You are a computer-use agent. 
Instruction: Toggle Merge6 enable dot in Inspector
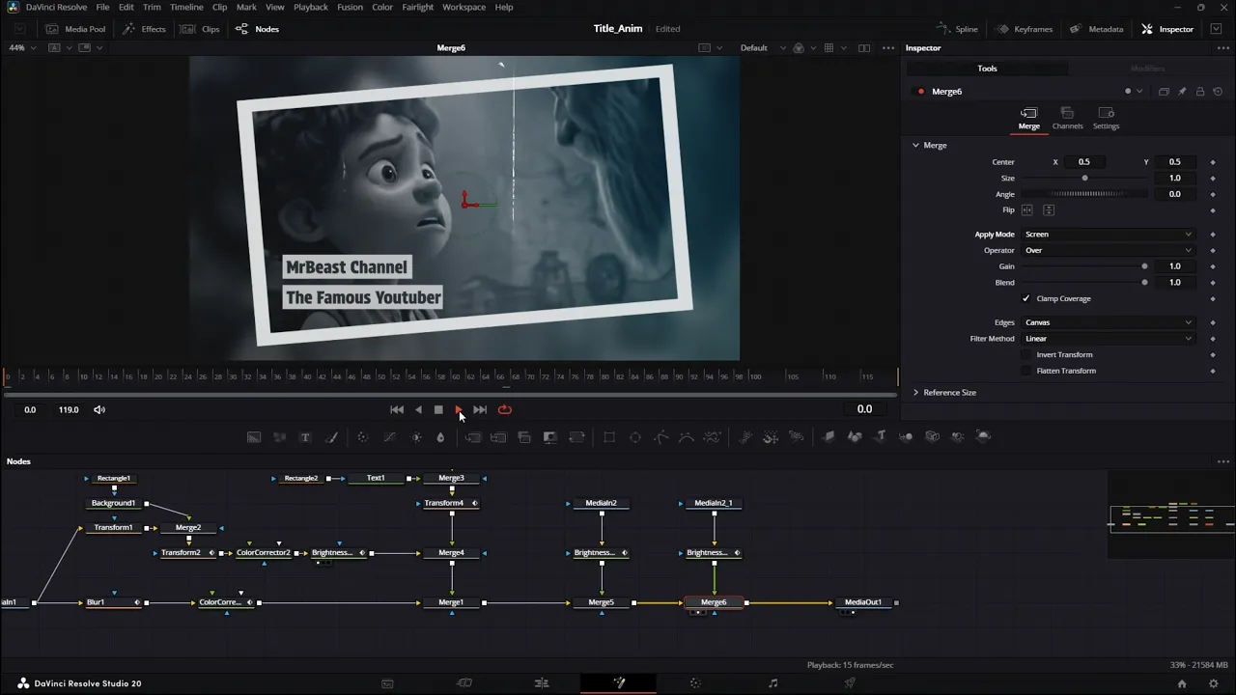click(920, 92)
